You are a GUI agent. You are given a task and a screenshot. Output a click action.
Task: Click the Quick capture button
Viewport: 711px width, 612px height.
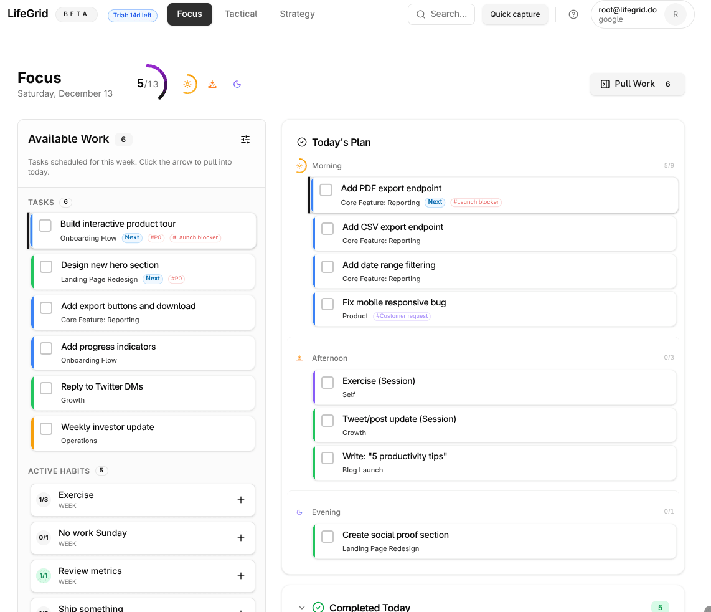coord(515,14)
